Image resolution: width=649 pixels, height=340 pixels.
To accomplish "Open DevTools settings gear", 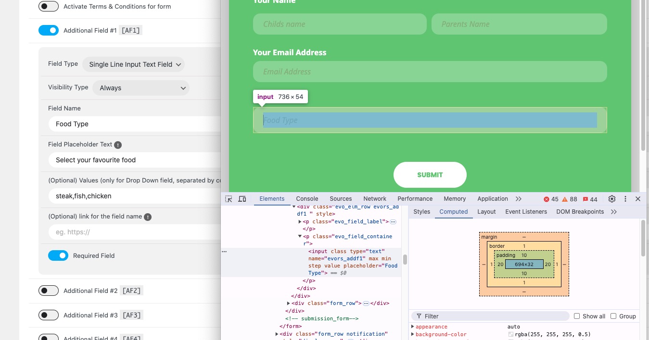I will pyautogui.click(x=612, y=199).
